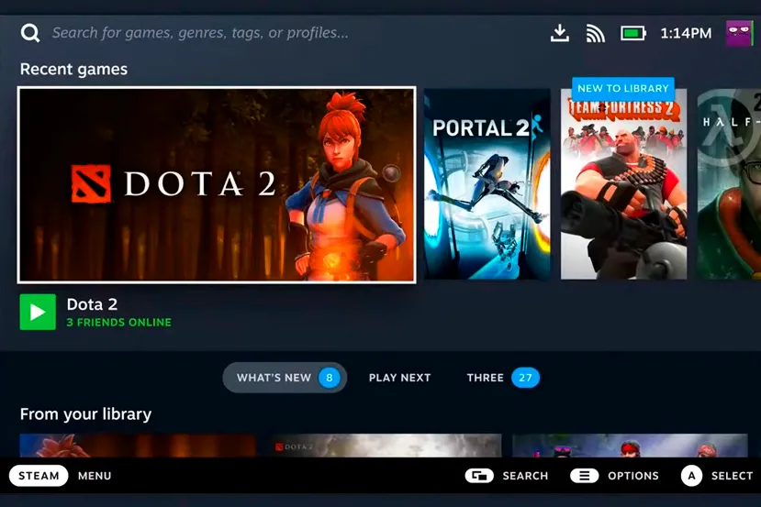Click the From your library heading
Image resolution: width=761 pixels, height=507 pixels.
point(86,414)
